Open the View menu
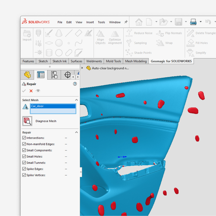The width and height of the screenshot is (216, 216). [79, 22]
